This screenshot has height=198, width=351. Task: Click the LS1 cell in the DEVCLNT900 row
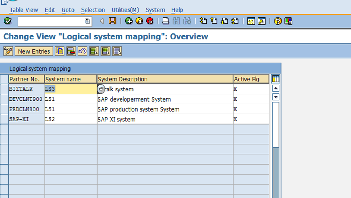pyautogui.click(x=71, y=99)
